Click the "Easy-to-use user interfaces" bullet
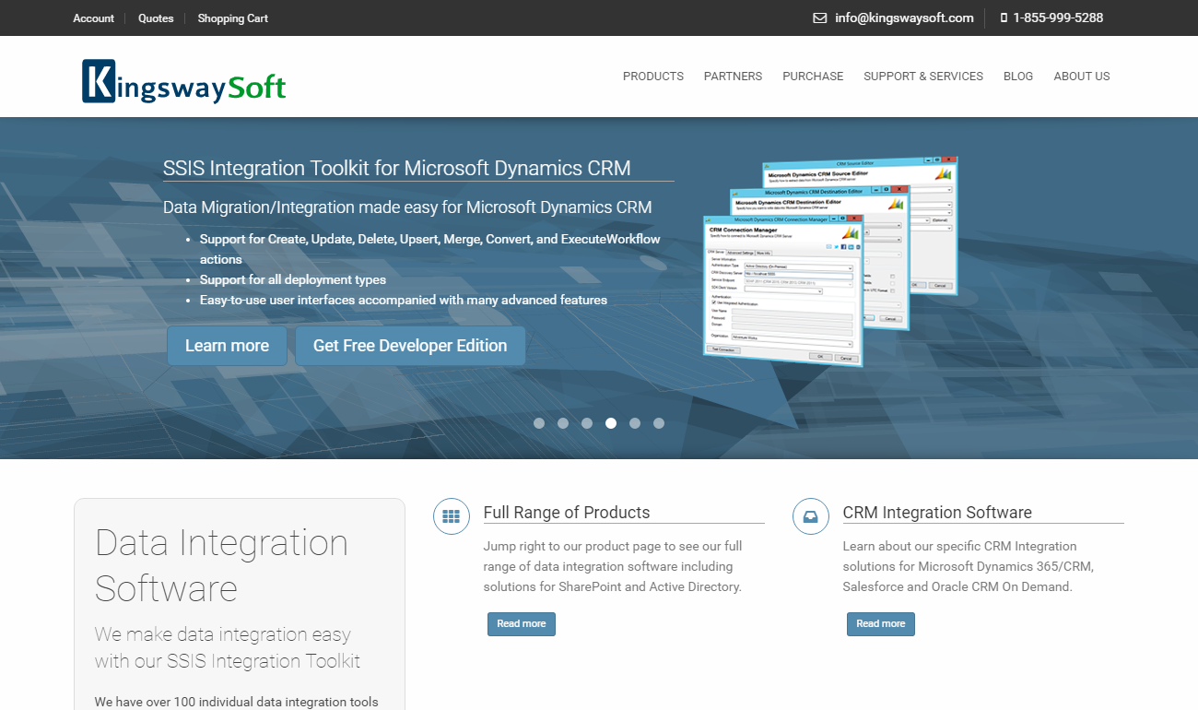Image resolution: width=1198 pixels, height=710 pixels. (404, 300)
